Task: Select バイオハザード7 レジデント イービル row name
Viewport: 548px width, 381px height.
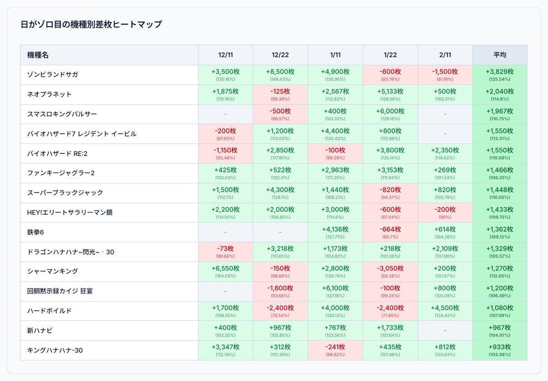Action: pos(82,134)
